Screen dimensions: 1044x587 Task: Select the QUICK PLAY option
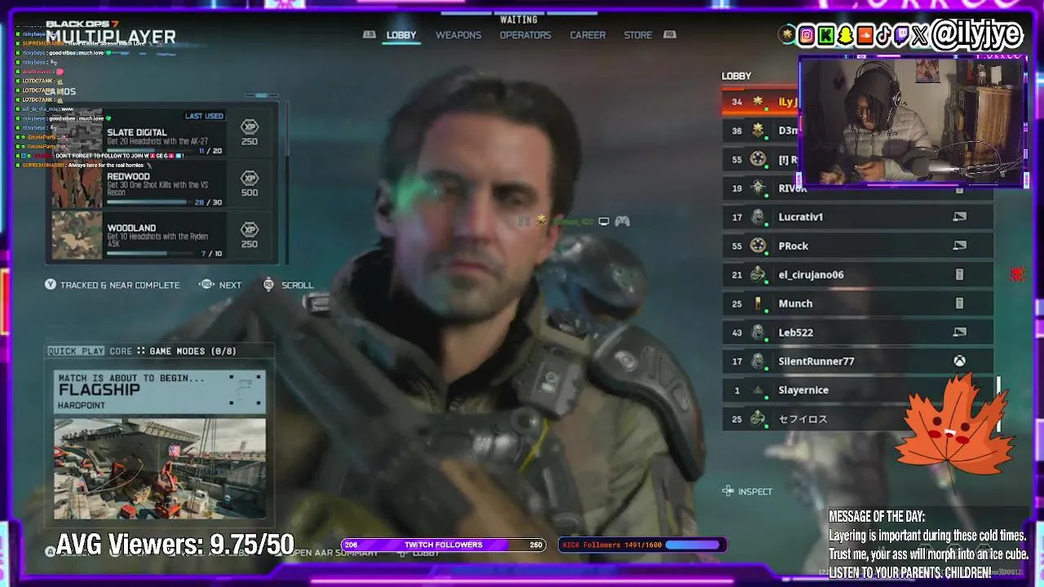(x=76, y=351)
